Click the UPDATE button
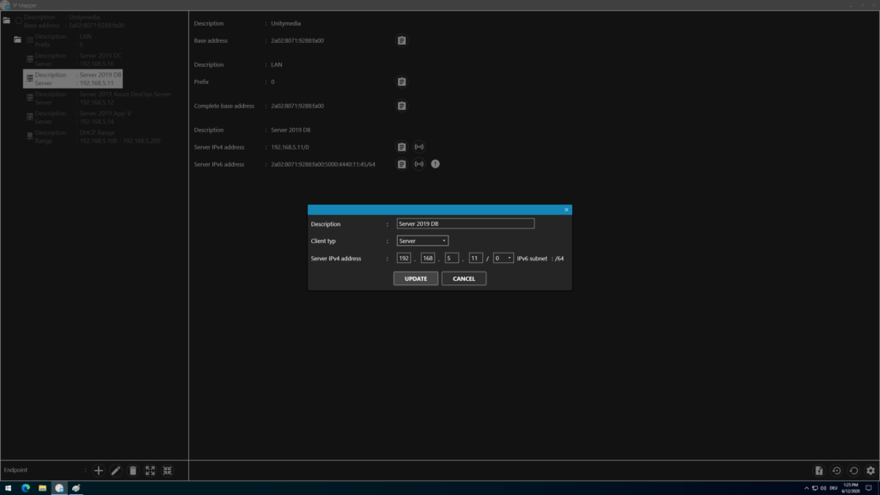Screen dimensions: 880x495 point(415,278)
